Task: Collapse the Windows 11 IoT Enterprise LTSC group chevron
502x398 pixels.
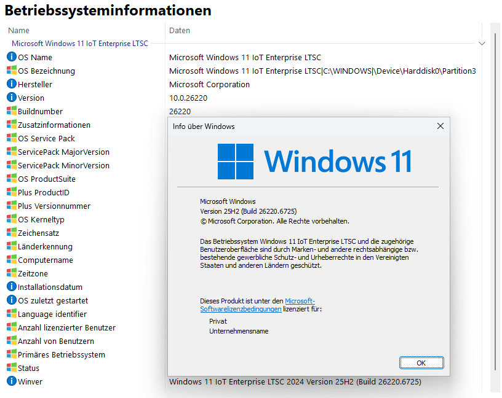Action: tap(482, 44)
